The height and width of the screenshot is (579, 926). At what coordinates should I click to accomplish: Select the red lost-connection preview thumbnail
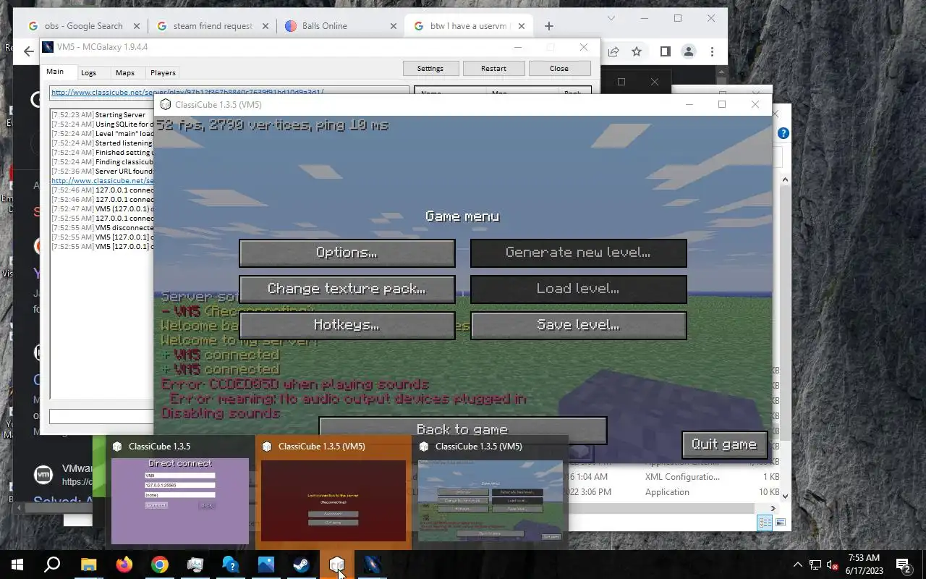click(333, 500)
